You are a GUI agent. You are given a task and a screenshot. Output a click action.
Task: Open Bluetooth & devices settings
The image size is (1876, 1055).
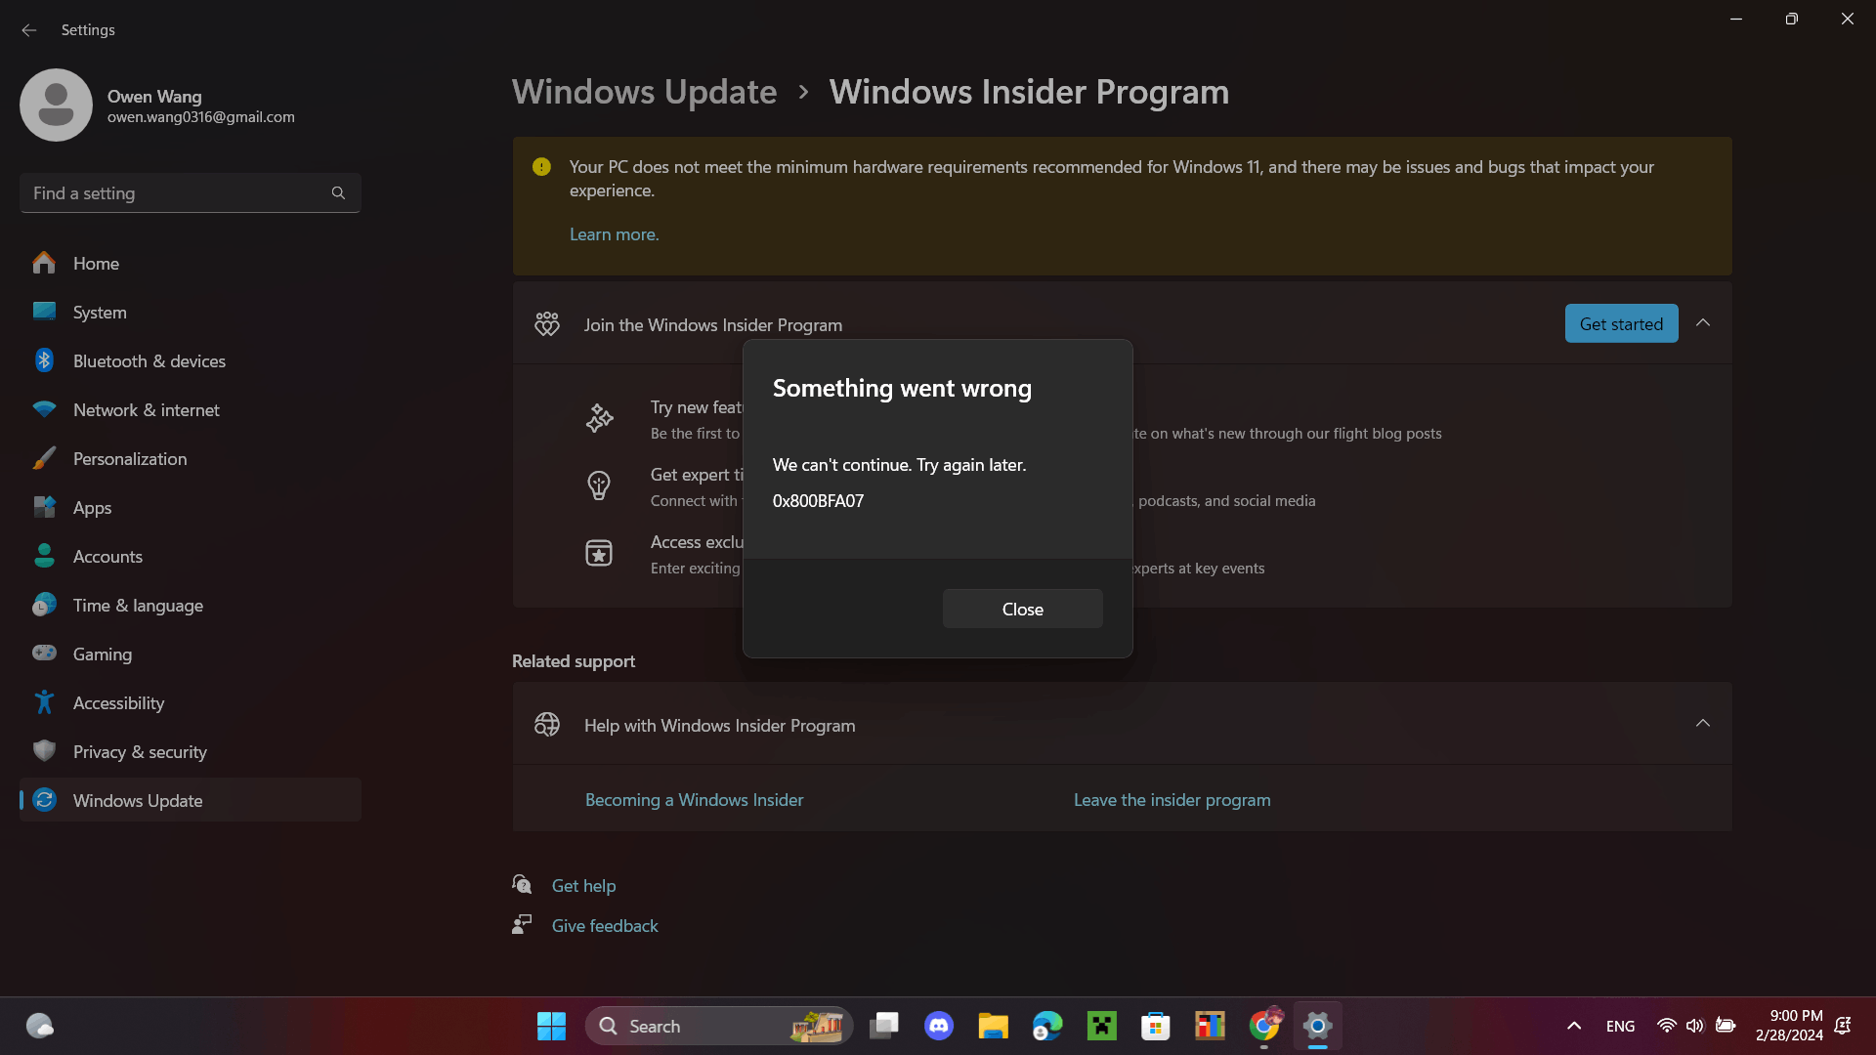point(190,361)
